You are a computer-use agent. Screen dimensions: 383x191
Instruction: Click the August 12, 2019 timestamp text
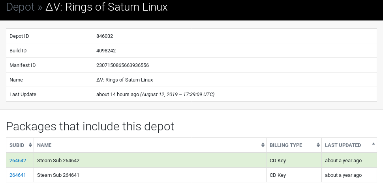(177, 94)
